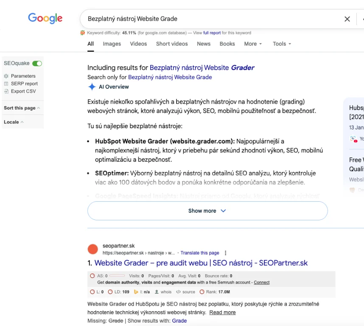Click Export CSV in SEOquake panel
The height and width of the screenshot is (326, 364).
[x=23, y=91]
